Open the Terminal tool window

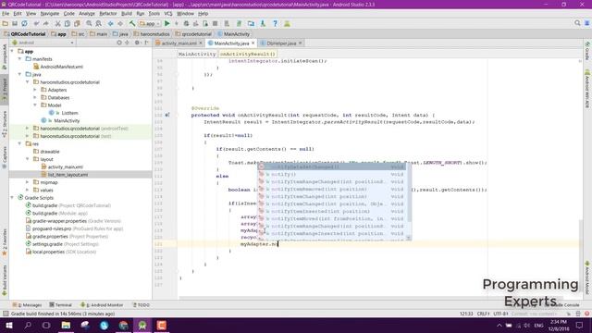60,305
